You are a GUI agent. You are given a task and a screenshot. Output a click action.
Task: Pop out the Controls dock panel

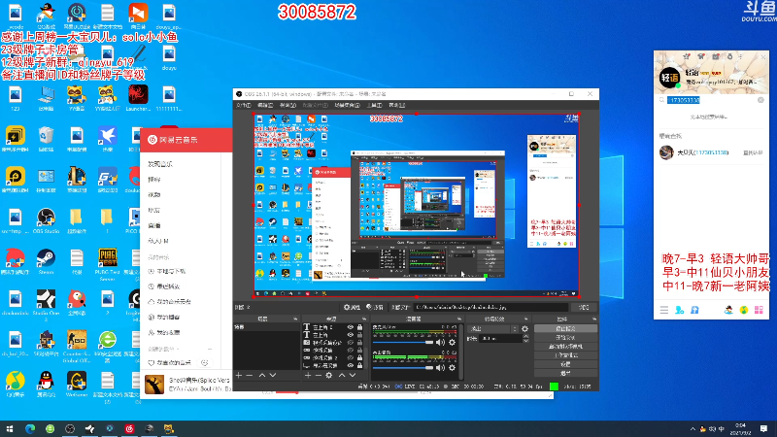click(594, 319)
